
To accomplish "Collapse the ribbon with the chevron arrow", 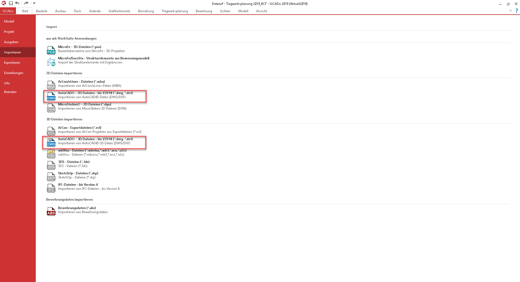I will [x=511, y=11].
